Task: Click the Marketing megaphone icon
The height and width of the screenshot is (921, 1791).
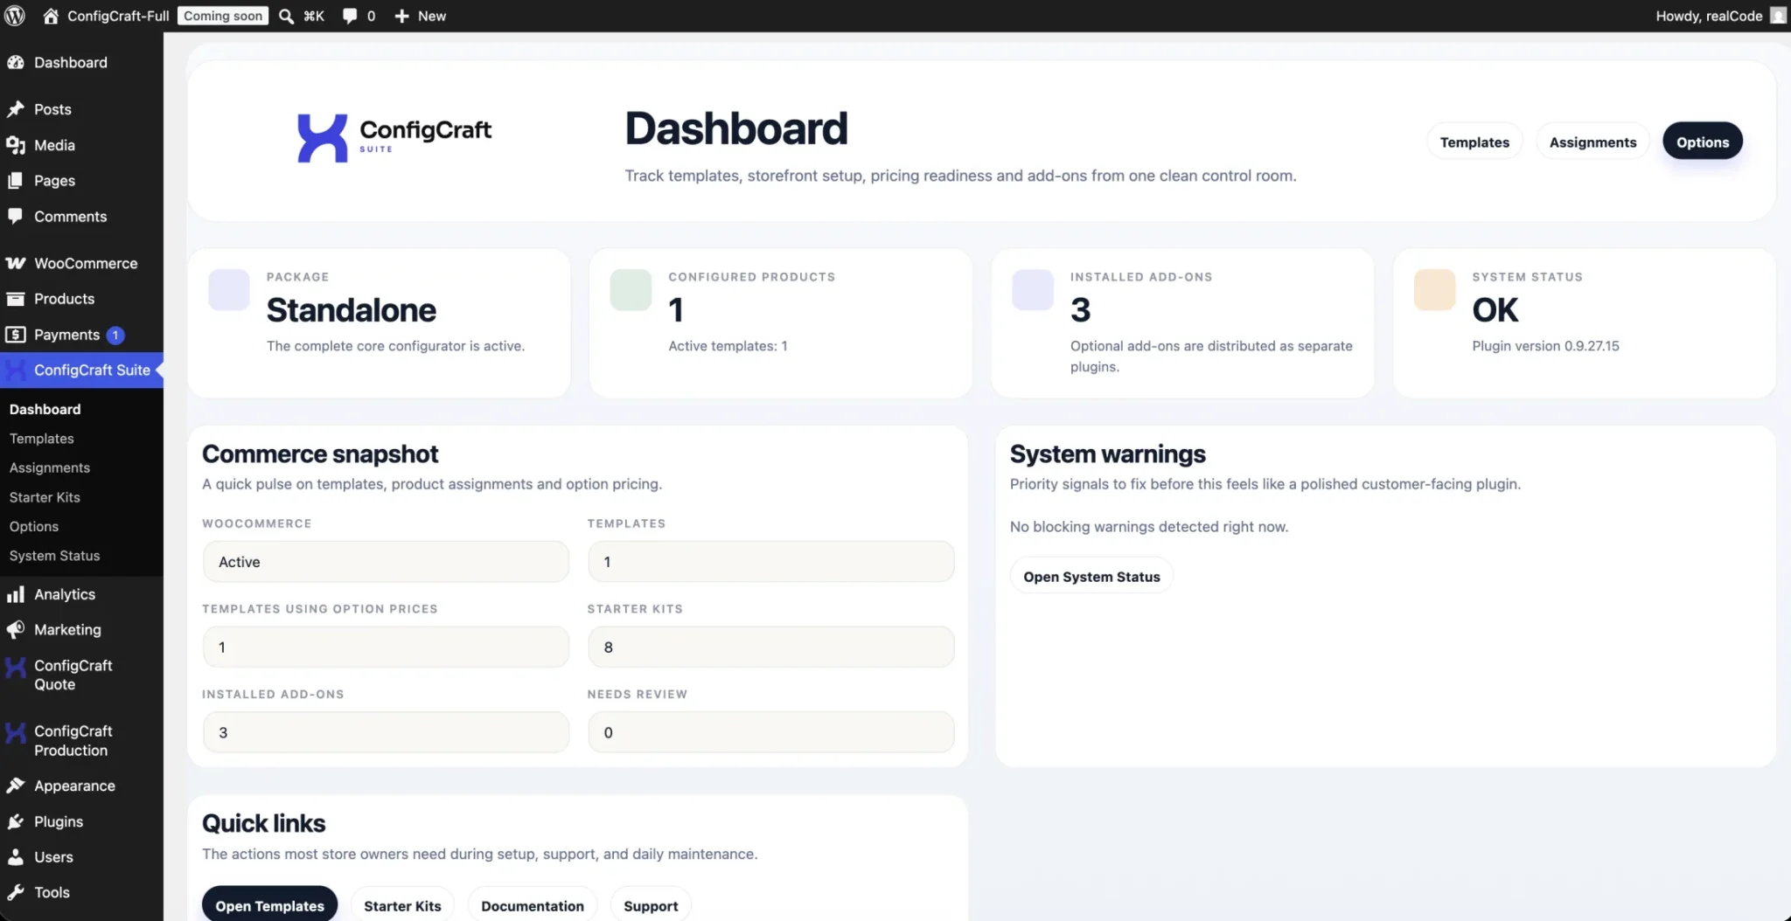Action: [16, 629]
